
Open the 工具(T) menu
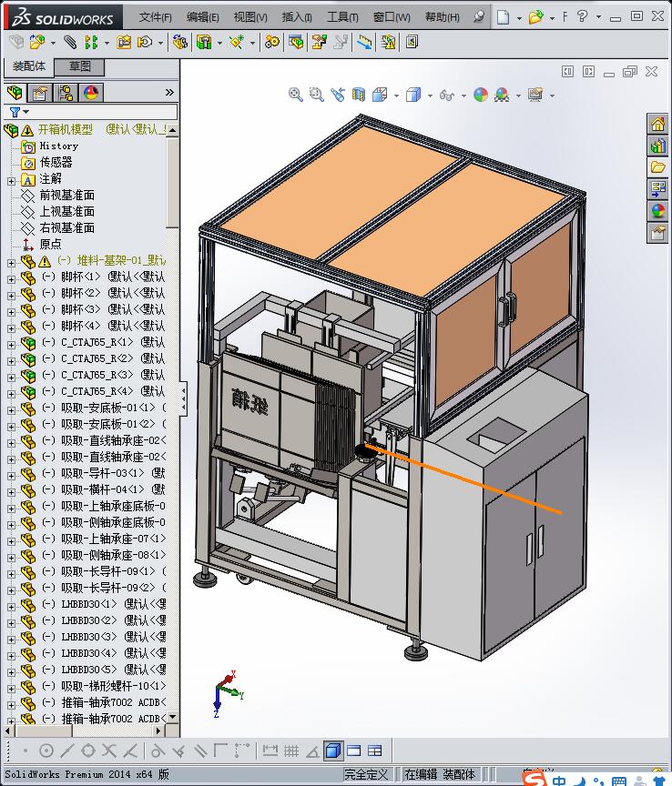[x=342, y=17]
